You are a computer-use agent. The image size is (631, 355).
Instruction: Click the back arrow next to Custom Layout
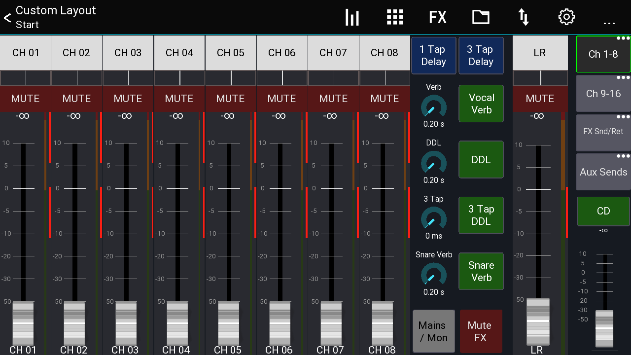pos(7,18)
